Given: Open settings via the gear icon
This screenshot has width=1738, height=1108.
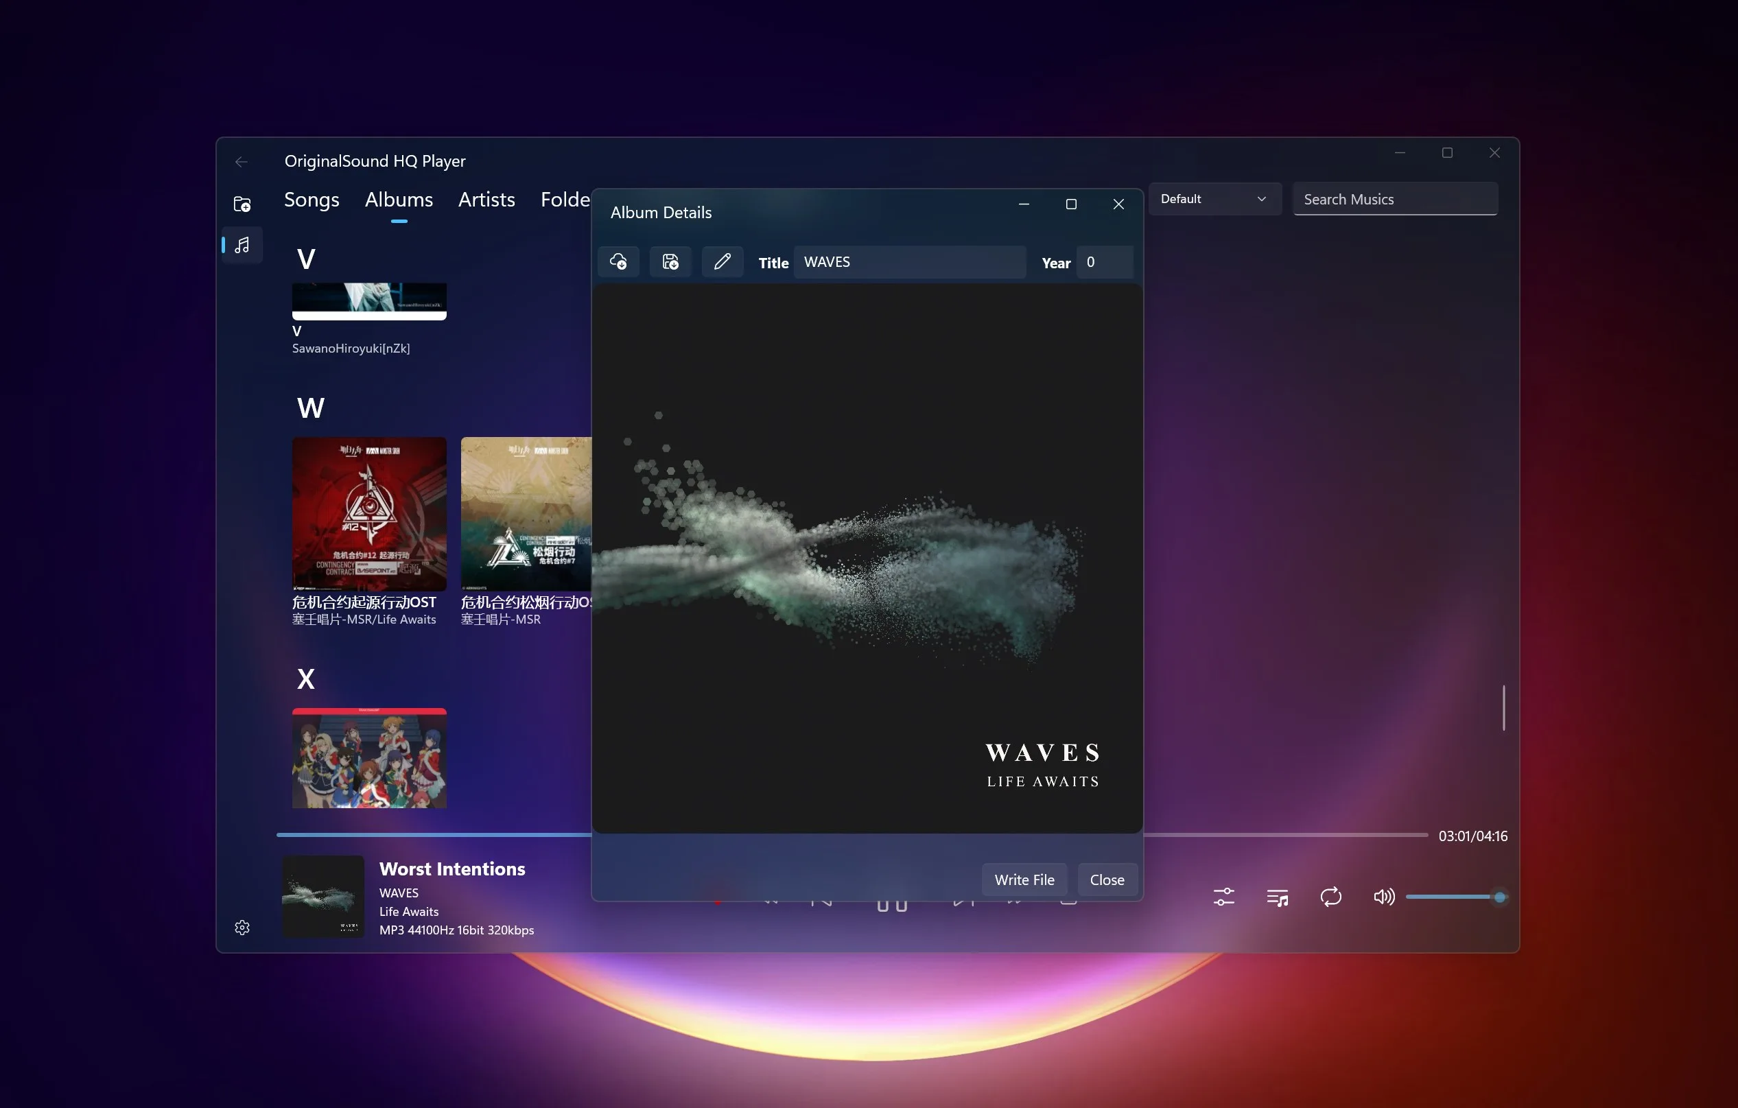Looking at the screenshot, I should (x=242, y=928).
